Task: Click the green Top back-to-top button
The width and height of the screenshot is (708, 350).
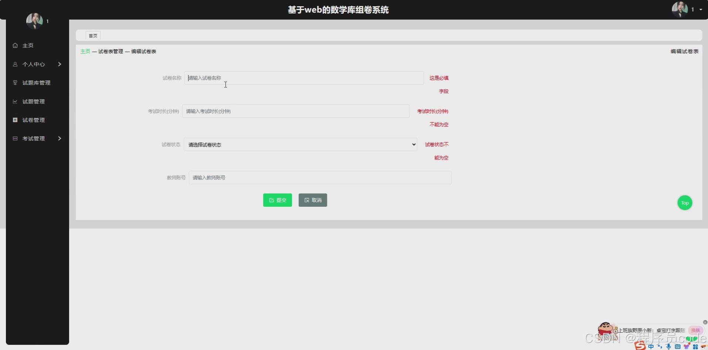Action: coord(685,203)
